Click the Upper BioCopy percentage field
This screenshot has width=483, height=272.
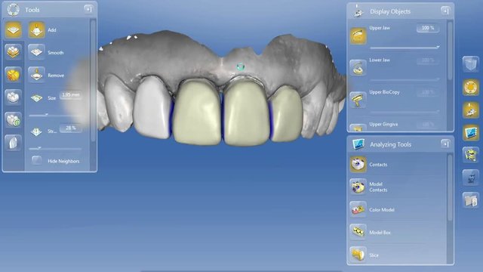428,92
